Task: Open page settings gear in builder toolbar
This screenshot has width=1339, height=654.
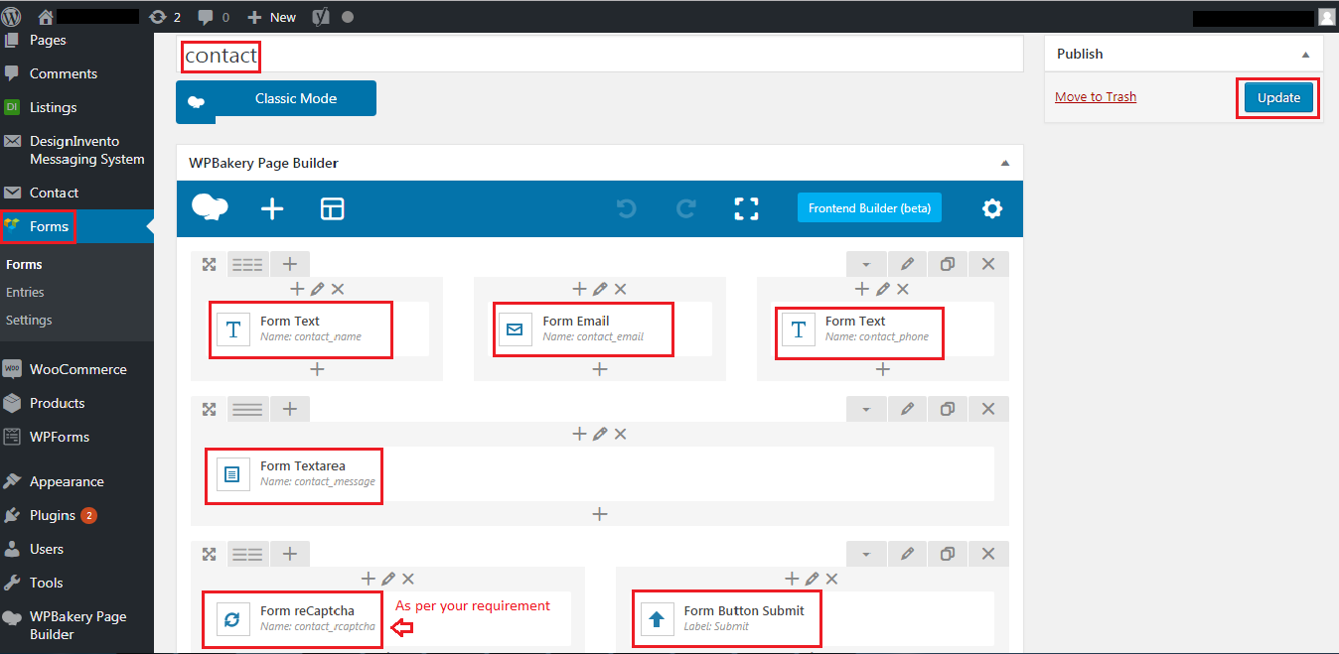Action: tap(991, 208)
